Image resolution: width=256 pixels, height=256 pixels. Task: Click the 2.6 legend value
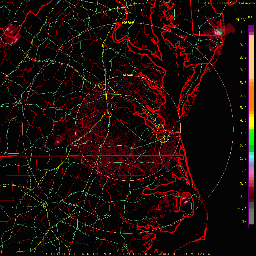pos(243,146)
